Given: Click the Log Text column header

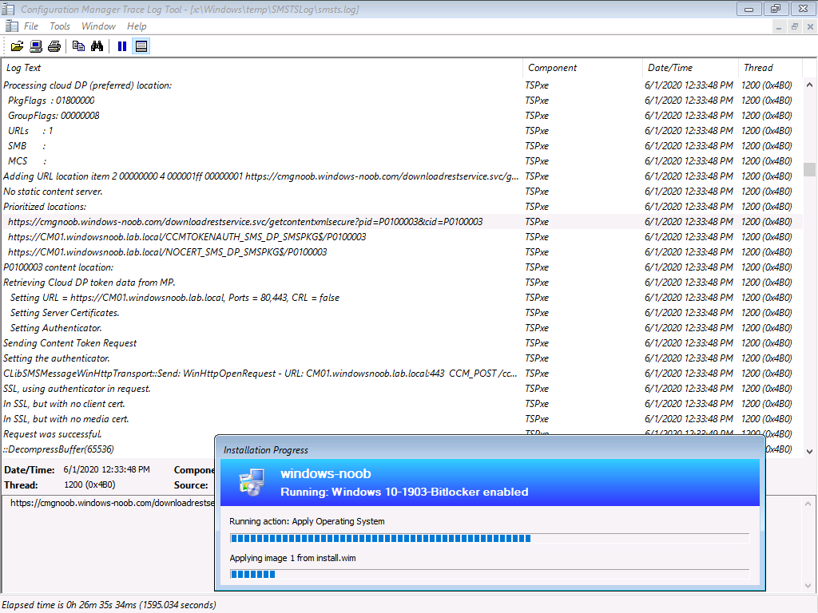Looking at the screenshot, I should [262, 68].
